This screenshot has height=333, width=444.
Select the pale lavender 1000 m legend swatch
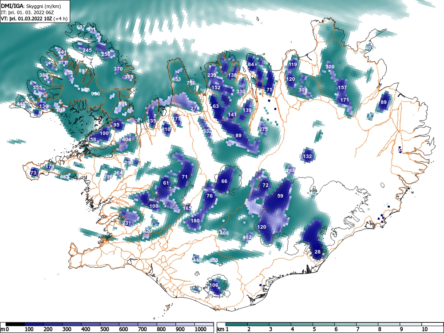tap(204, 324)
